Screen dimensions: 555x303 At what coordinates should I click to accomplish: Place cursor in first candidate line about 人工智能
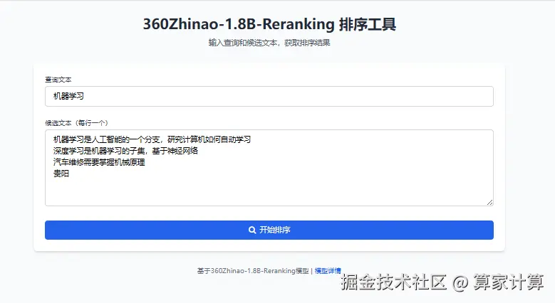152,139
